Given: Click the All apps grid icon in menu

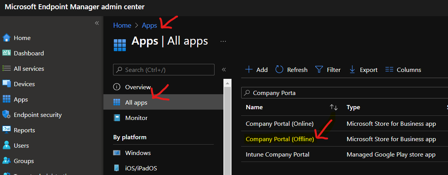Looking at the screenshot, I should click(x=117, y=102).
